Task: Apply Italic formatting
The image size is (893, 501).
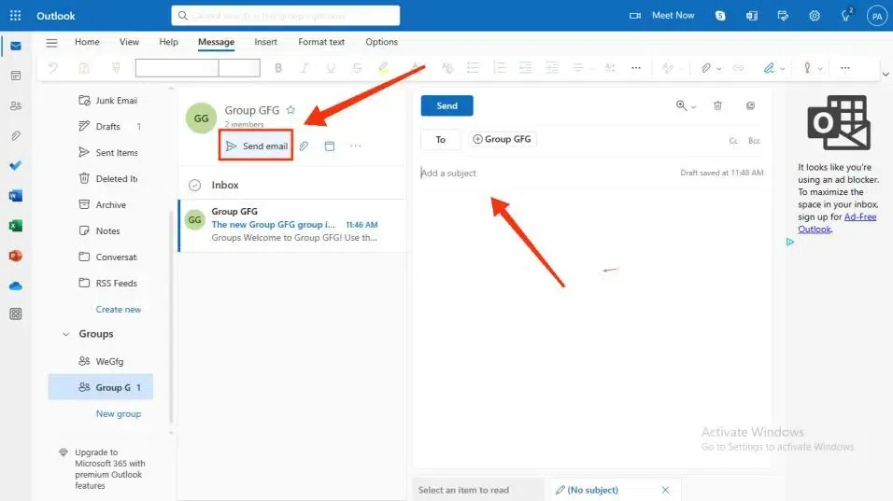Action: coord(305,68)
